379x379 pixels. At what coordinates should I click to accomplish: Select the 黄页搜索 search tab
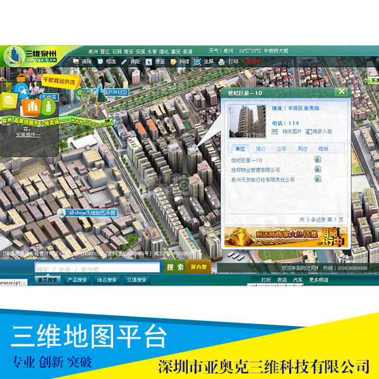[47, 280]
